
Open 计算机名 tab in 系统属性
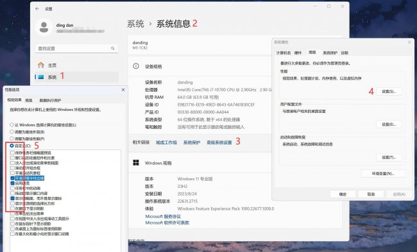(x=283, y=53)
